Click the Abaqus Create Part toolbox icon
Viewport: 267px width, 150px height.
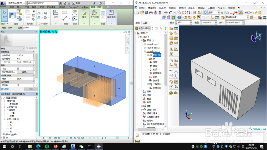click(x=171, y=29)
